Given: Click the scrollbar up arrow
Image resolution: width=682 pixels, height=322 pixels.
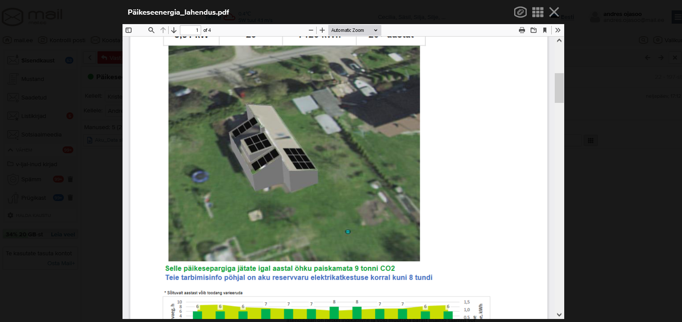Looking at the screenshot, I should tap(559, 40).
